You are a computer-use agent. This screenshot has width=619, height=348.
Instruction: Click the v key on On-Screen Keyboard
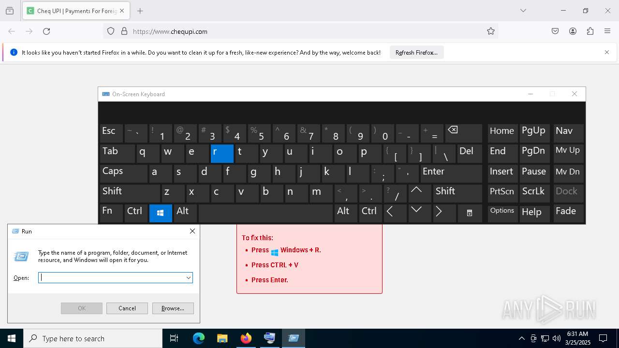coord(247,193)
